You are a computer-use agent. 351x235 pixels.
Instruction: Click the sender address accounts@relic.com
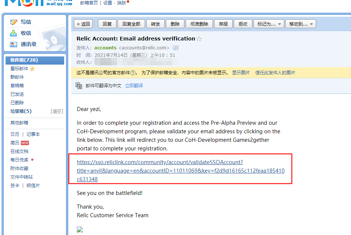(144, 48)
